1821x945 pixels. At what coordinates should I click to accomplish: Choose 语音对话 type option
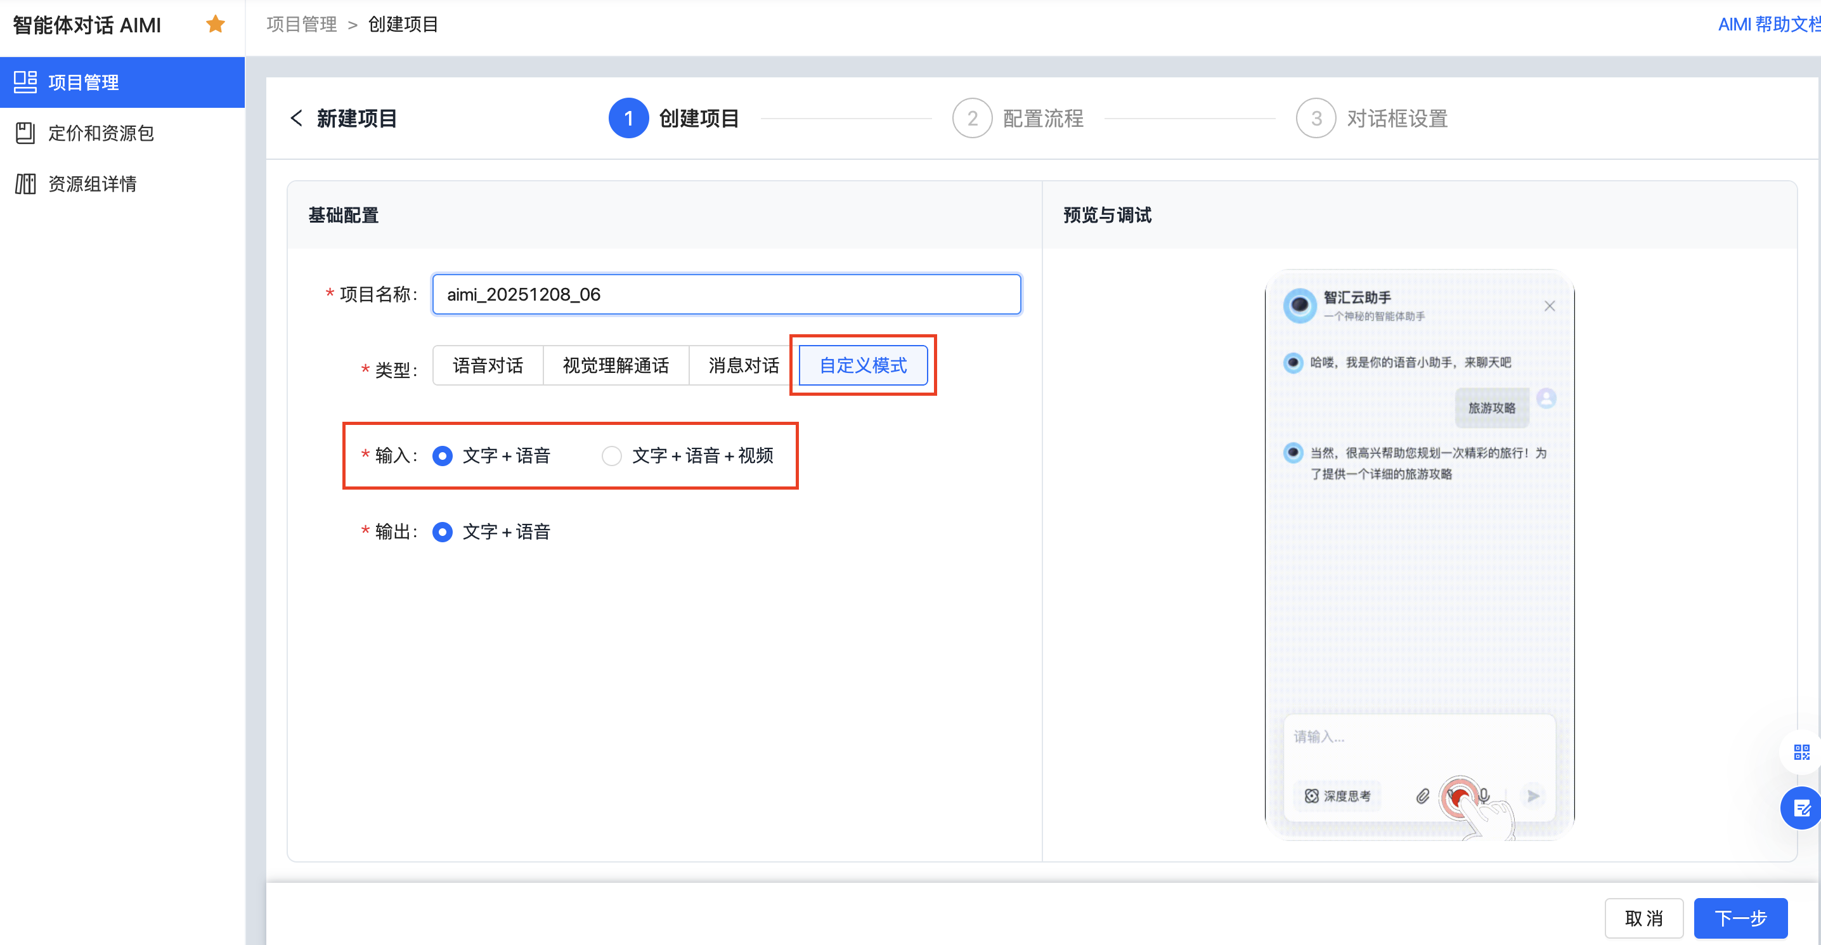488,366
